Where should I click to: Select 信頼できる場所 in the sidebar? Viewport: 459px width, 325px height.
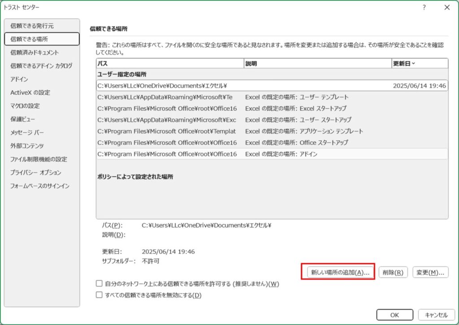(x=42, y=39)
